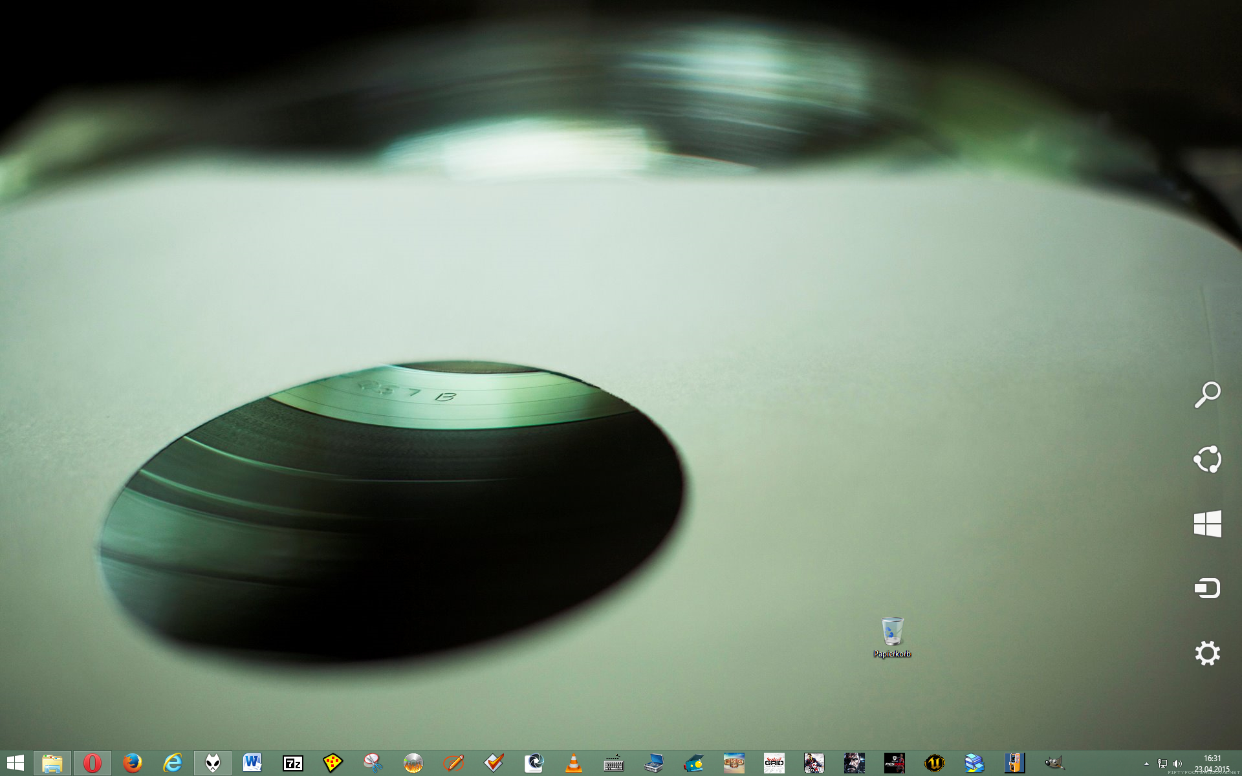
Task: Launch GRID Autosport from taskbar
Action: (x=774, y=763)
